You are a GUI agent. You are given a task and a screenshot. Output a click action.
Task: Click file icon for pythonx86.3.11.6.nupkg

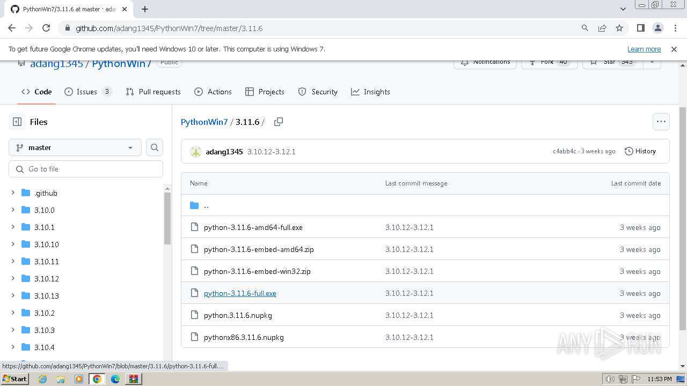pos(194,337)
